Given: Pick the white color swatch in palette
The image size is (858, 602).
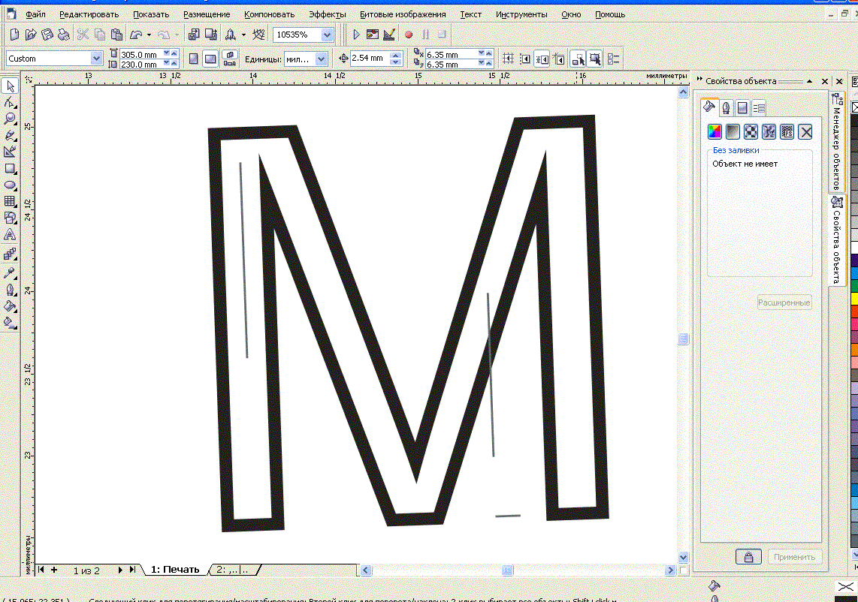Looking at the screenshot, I should pyautogui.click(x=854, y=248).
